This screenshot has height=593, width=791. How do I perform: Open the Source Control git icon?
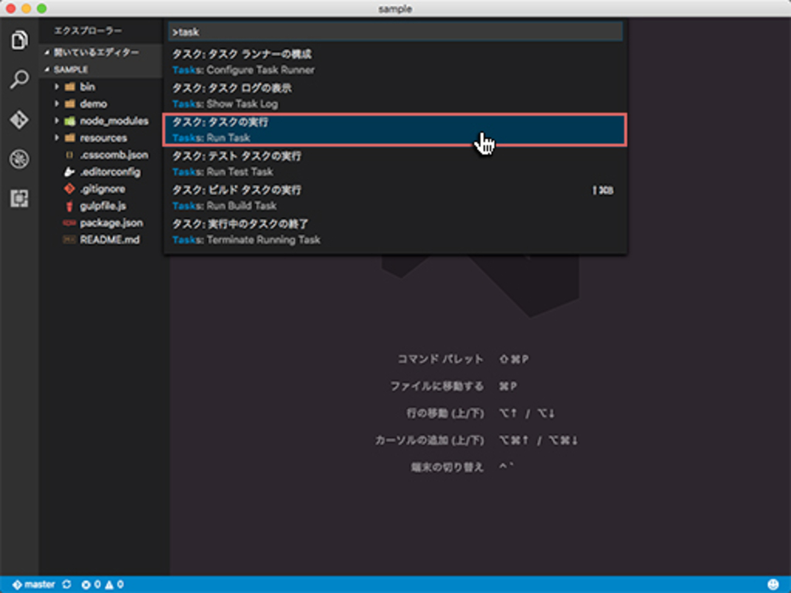coord(19,120)
